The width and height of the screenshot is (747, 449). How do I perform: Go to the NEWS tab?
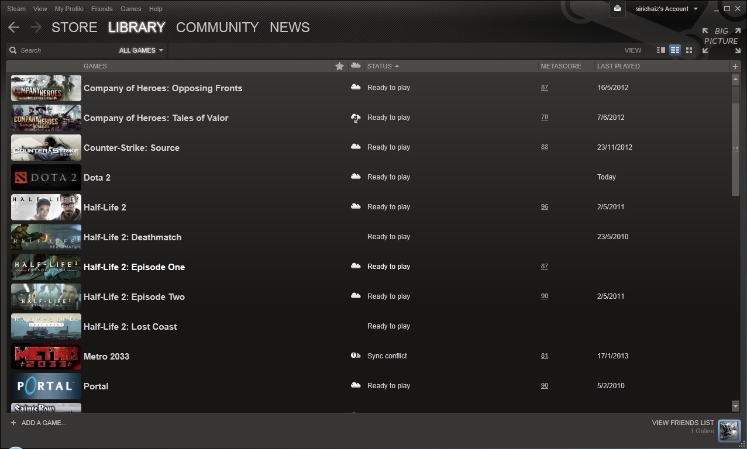290,27
